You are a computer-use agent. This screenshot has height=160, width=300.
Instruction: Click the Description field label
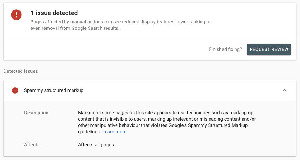[x=36, y=113]
